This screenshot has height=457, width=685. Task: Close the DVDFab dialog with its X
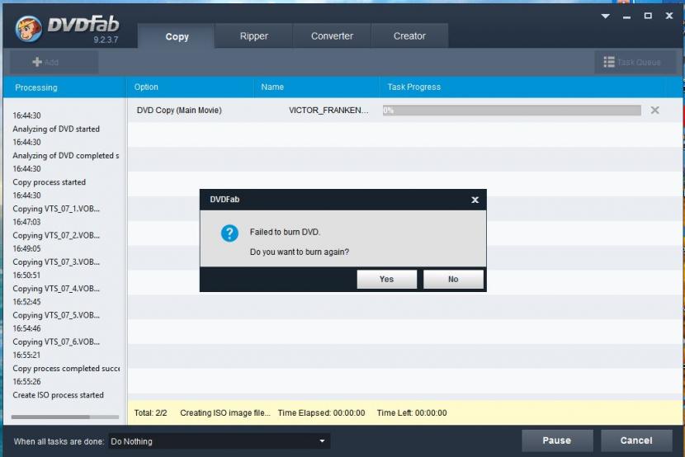[475, 200]
